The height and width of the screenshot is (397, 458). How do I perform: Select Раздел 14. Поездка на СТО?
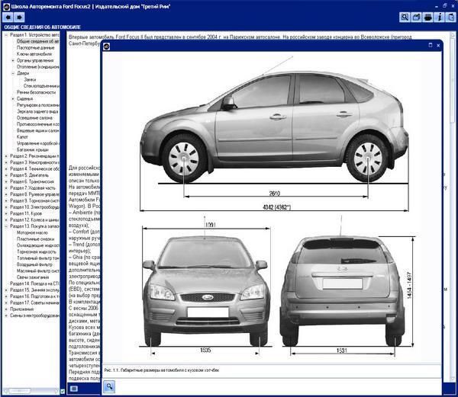34,283
